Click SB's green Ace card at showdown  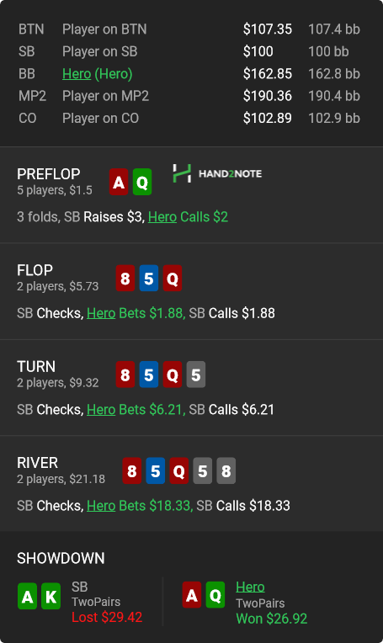click(x=28, y=596)
